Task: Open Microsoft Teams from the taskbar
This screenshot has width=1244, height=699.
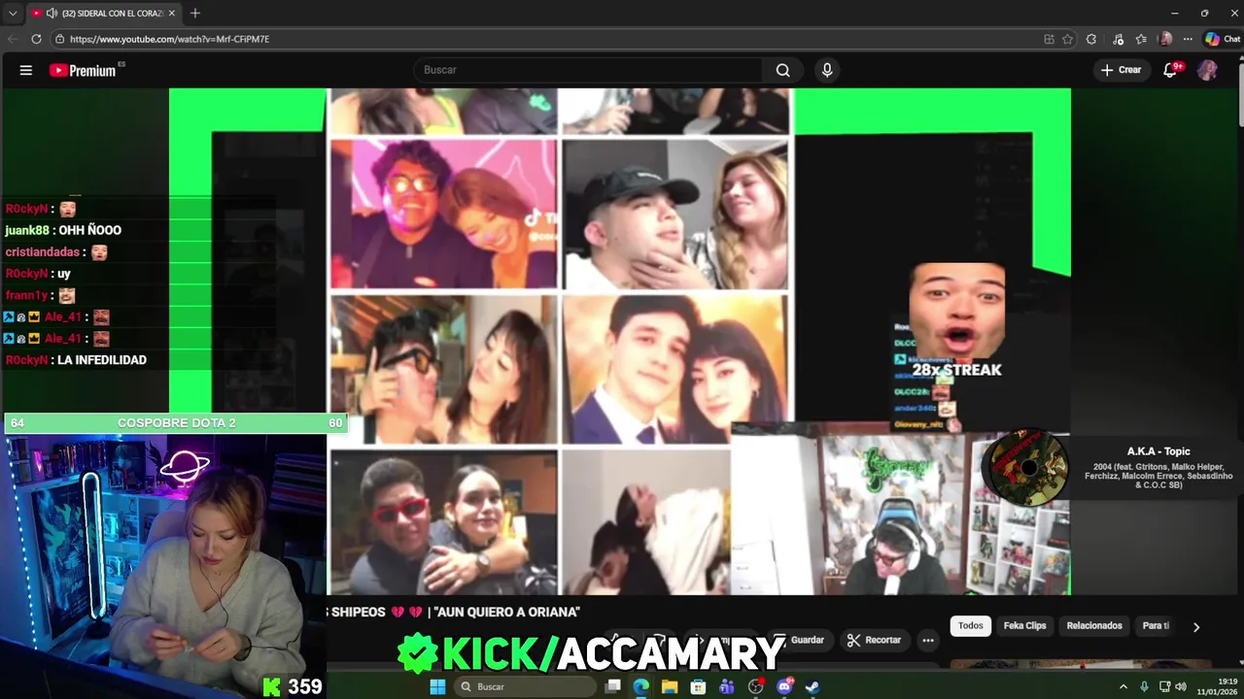Action: pos(727,686)
